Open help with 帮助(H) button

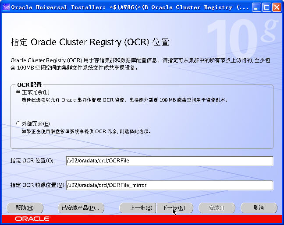pos(25,208)
